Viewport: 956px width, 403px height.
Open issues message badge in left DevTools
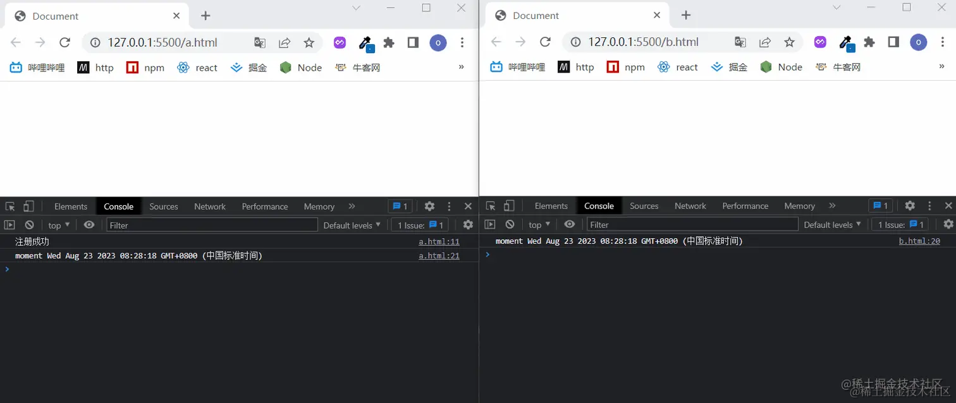400,206
